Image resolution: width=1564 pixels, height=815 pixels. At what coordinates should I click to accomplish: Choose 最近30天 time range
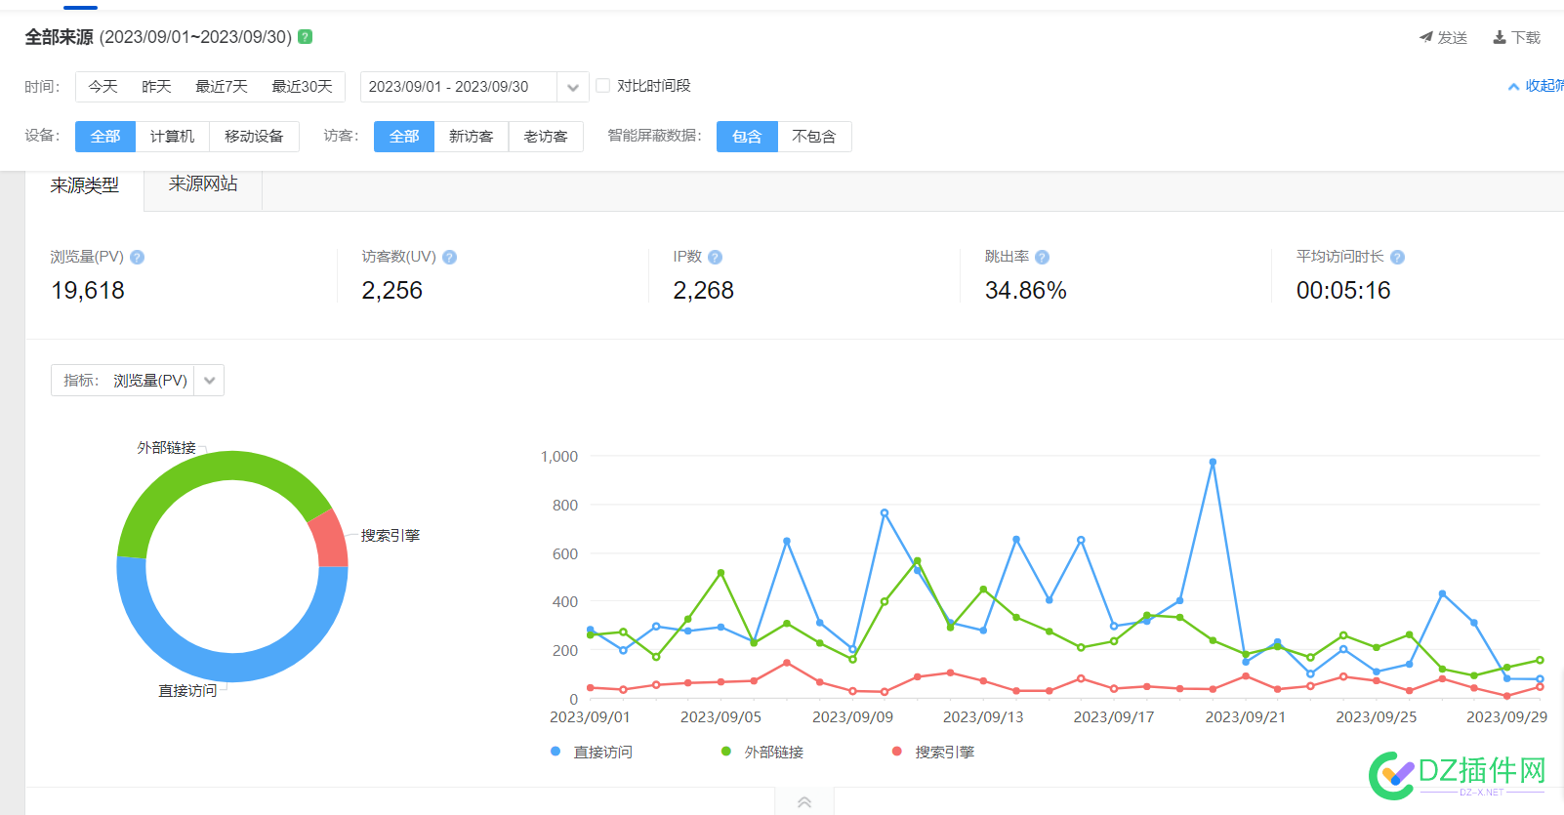(x=302, y=87)
